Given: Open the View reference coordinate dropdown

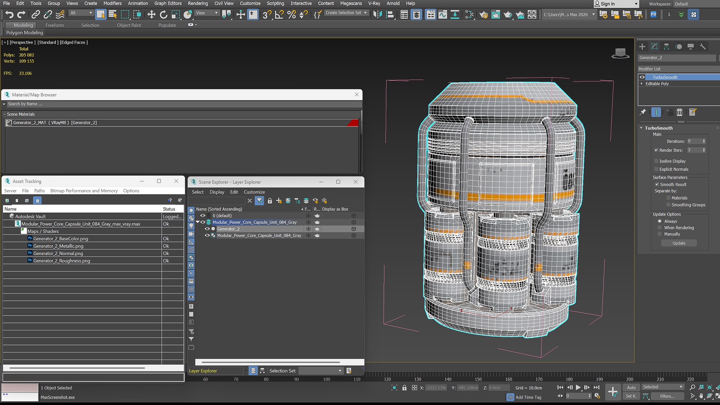Looking at the screenshot, I should click(x=207, y=13).
